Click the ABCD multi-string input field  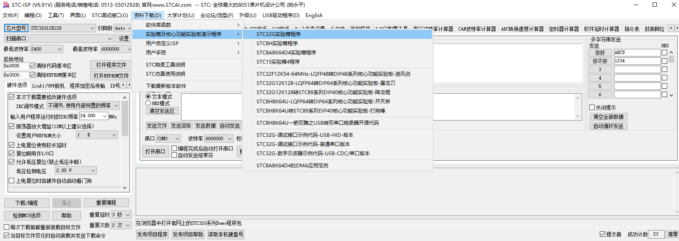[637, 53]
